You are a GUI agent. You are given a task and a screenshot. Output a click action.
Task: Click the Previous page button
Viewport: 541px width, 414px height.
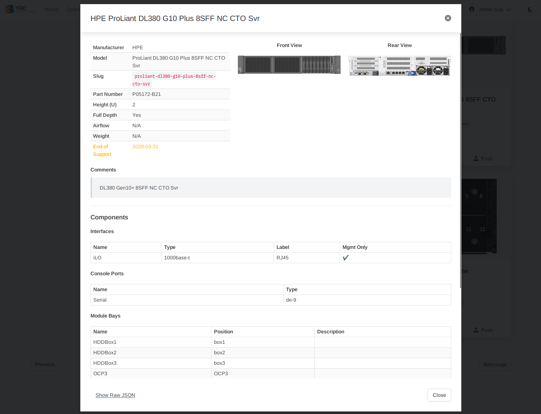(45, 364)
